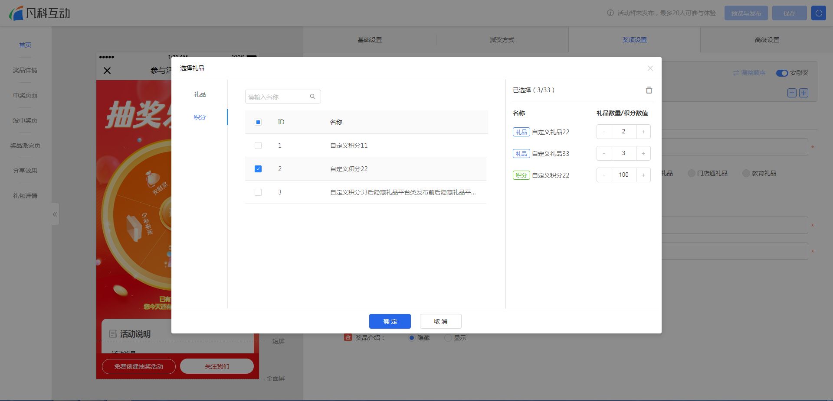
Task: Select the 门店通礼品 radio option
Action: click(x=692, y=173)
